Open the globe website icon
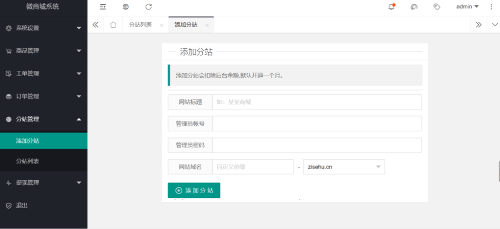 point(126,7)
